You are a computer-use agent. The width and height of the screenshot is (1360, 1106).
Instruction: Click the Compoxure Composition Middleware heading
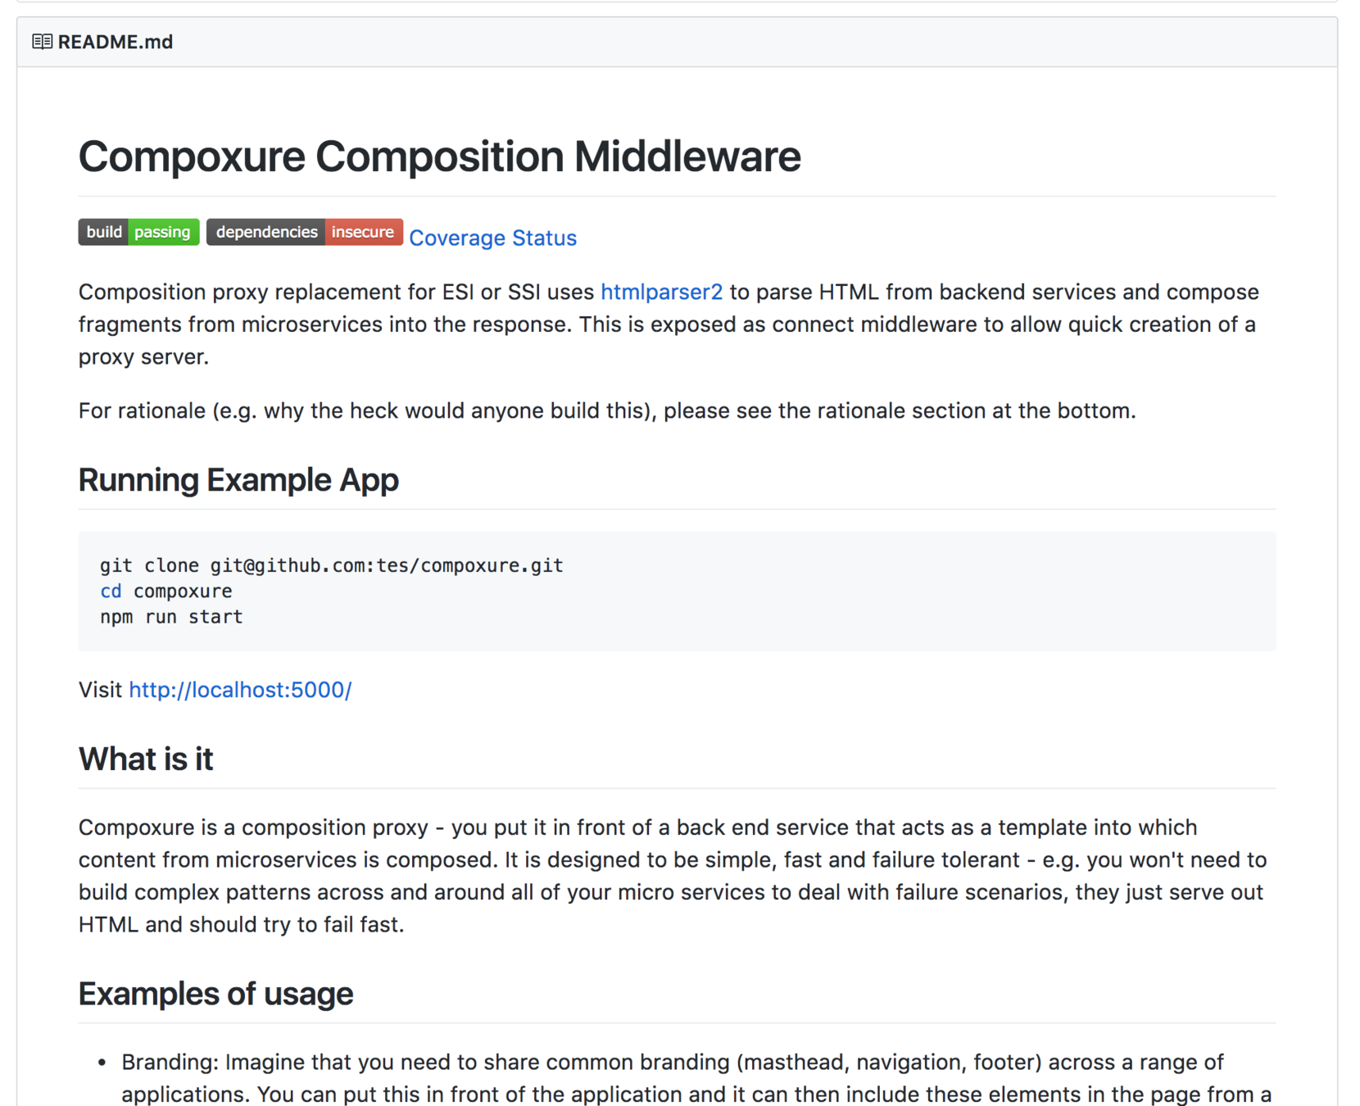point(439,156)
